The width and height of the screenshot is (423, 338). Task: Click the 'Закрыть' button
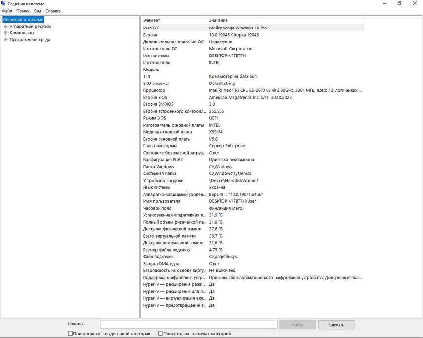point(336,325)
